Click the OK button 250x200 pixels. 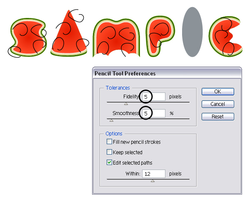click(x=217, y=92)
